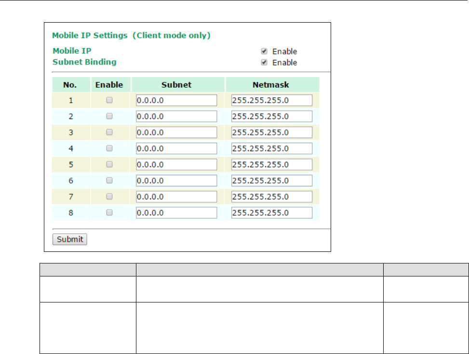Viewport: 469px width, 354px height.
Task: Click the Netmask field in row 1
Action: 272,100
